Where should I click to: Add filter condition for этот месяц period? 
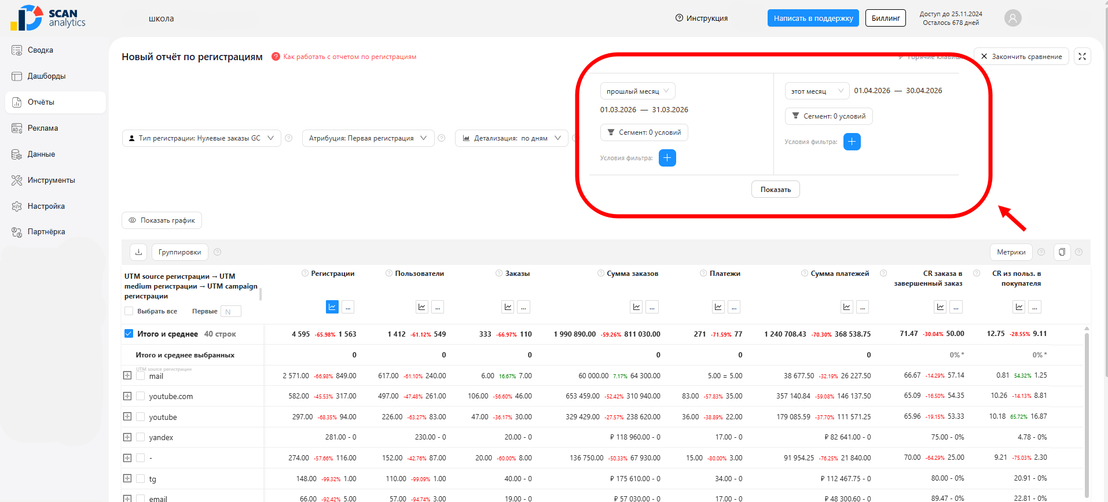(x=852, y=142)
